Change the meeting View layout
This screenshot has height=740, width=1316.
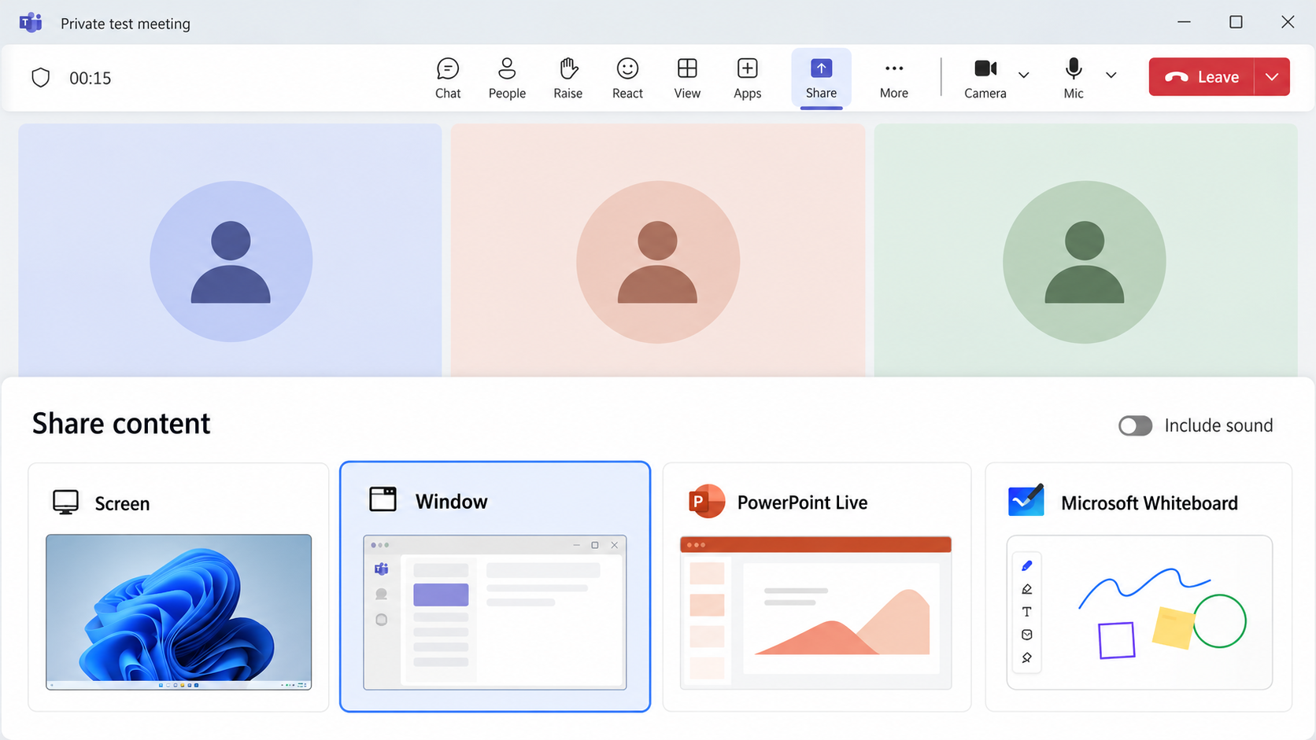point(687,78)
